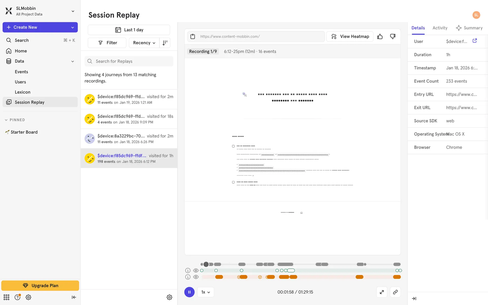Click the View Heatmap button
488x305 pixels.
pyautogui.click(x=350, y=37)
